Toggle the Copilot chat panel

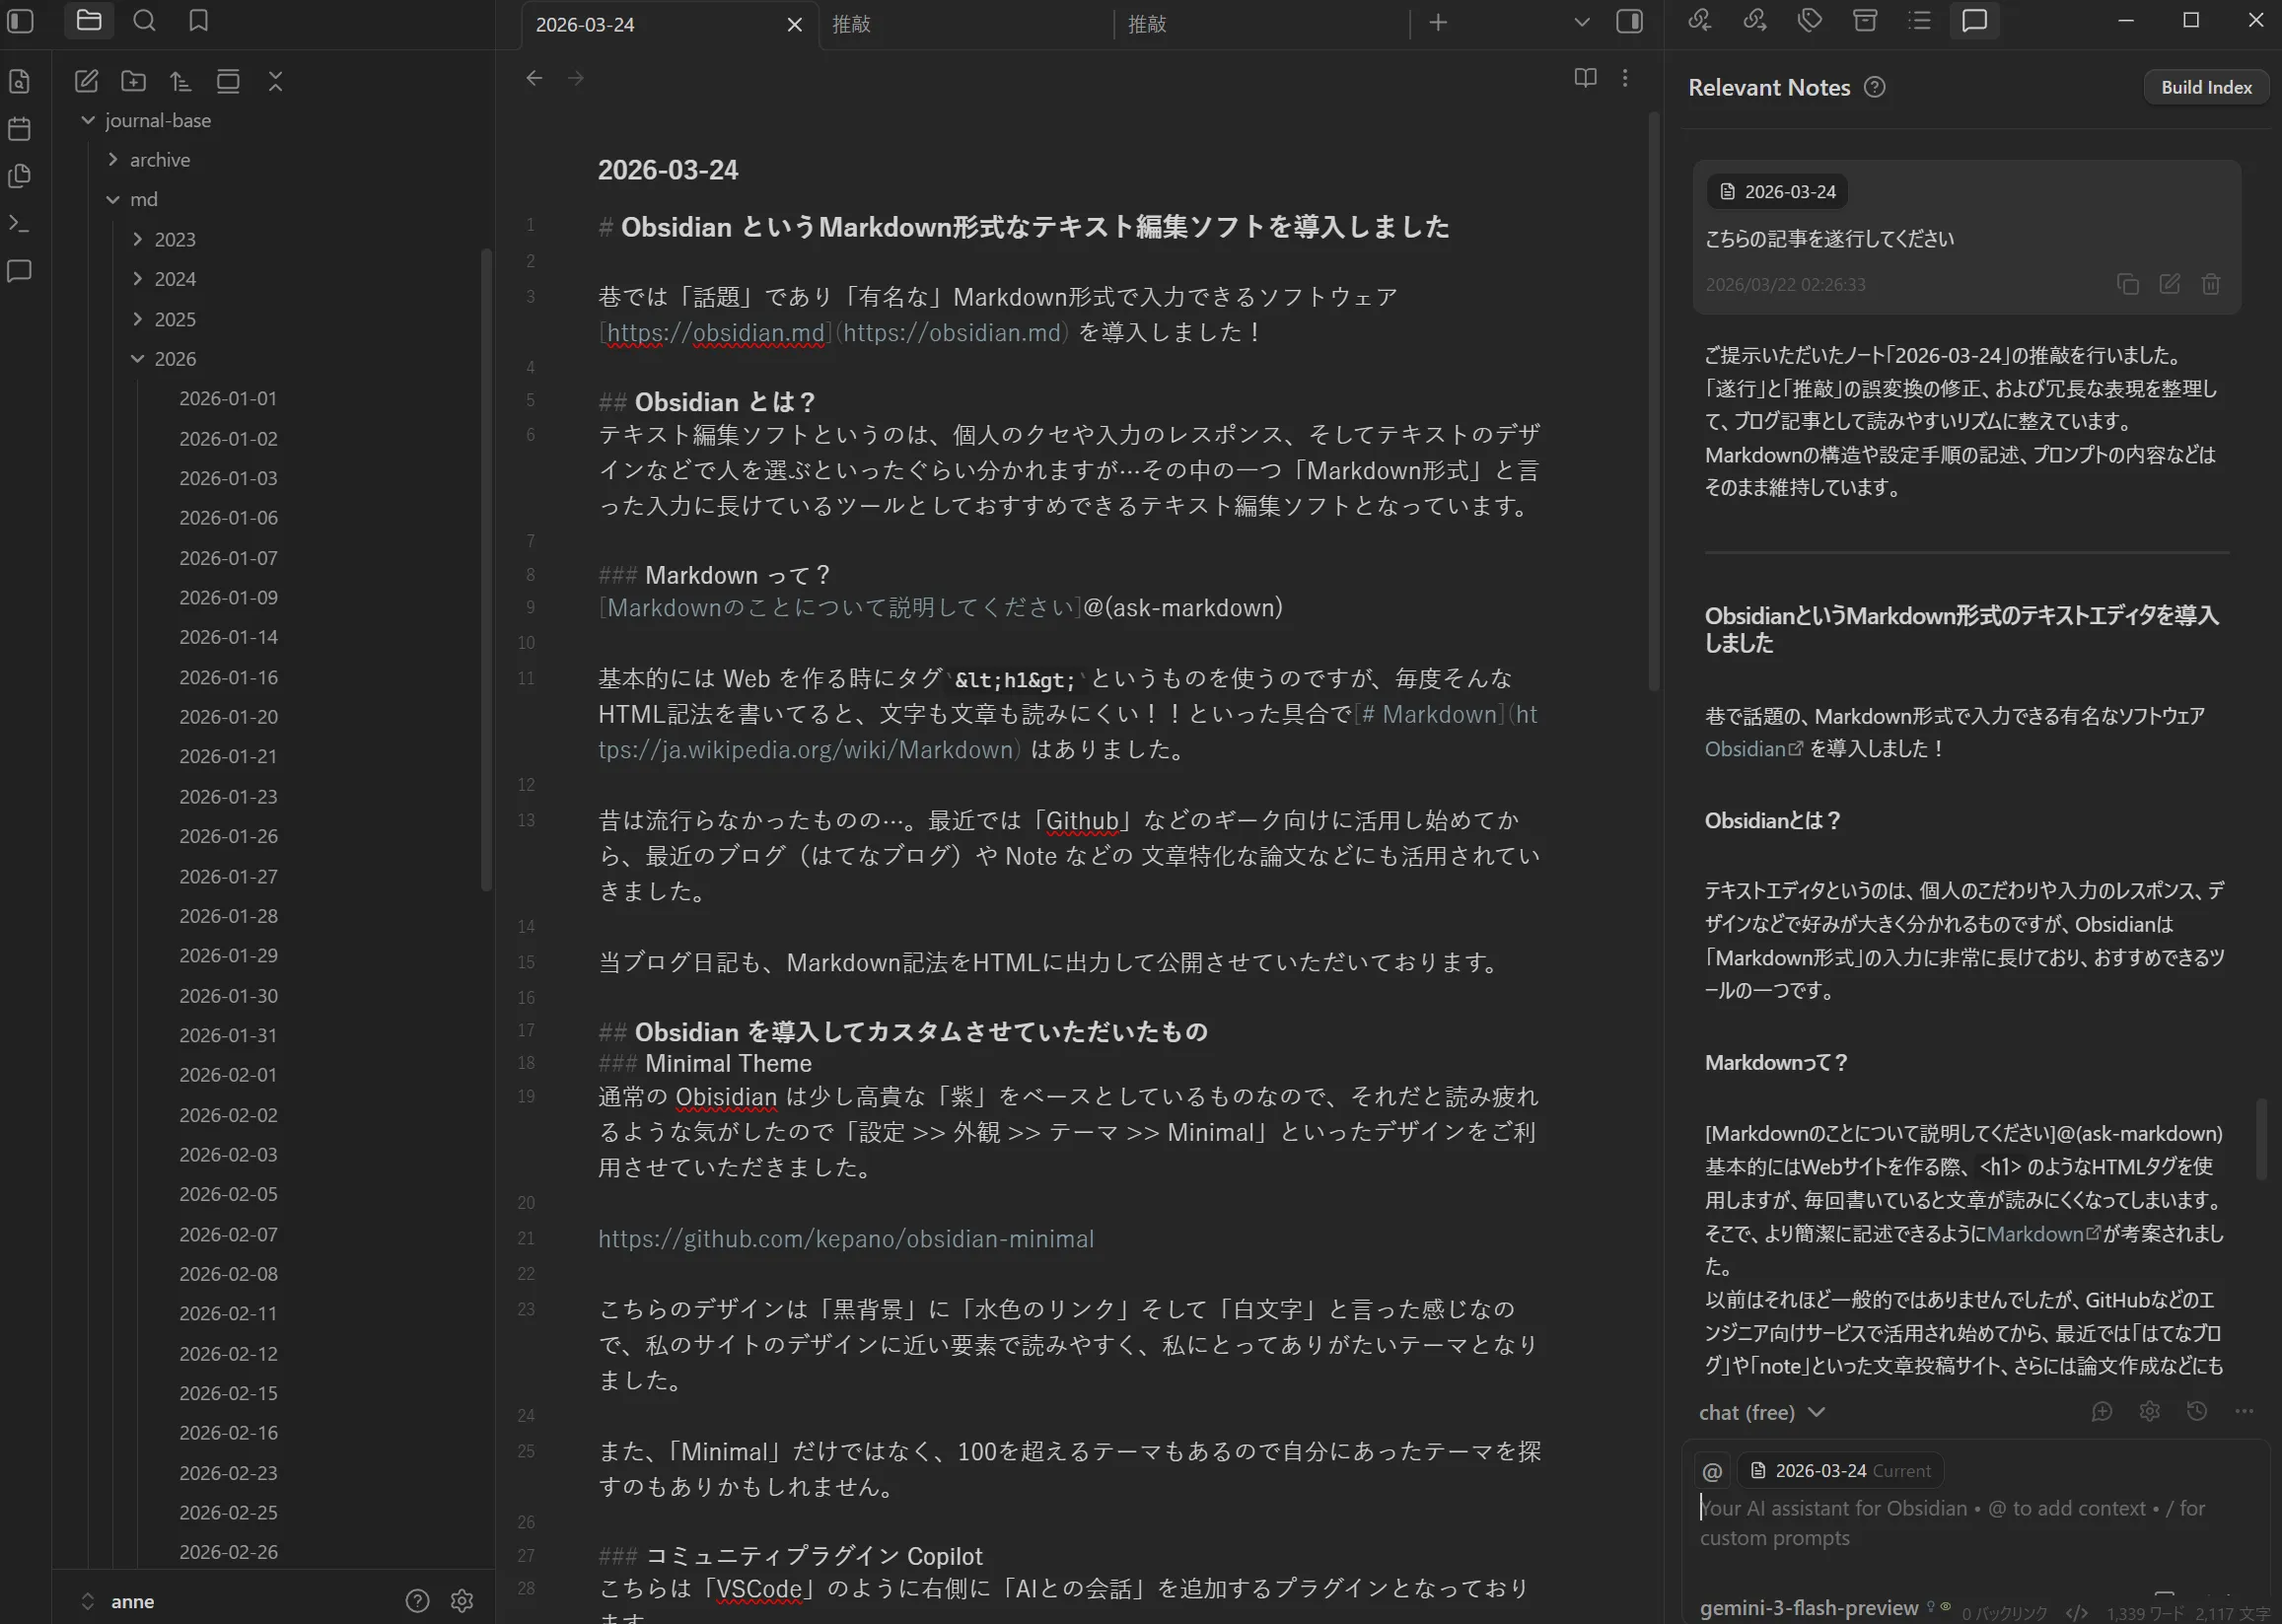coord(1975,20)
